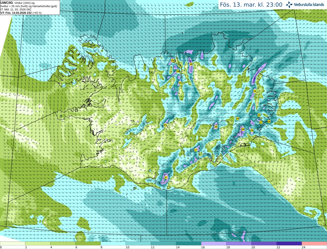Screen dimensions: 327x249
Task: Click the legend tick label 14
Action: point(178,247)
